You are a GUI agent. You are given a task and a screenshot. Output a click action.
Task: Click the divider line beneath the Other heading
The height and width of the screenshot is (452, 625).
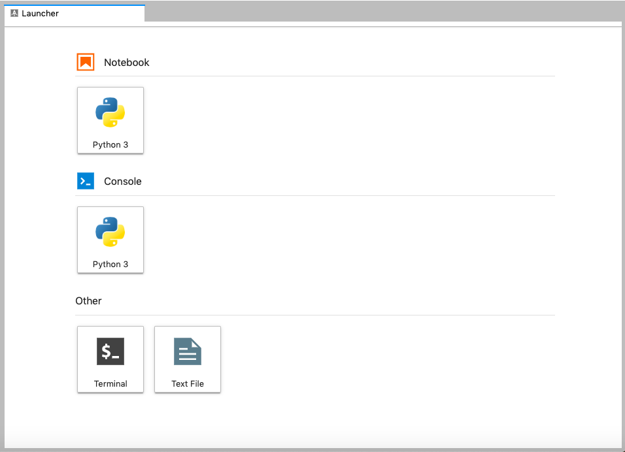tap(315, 315)
